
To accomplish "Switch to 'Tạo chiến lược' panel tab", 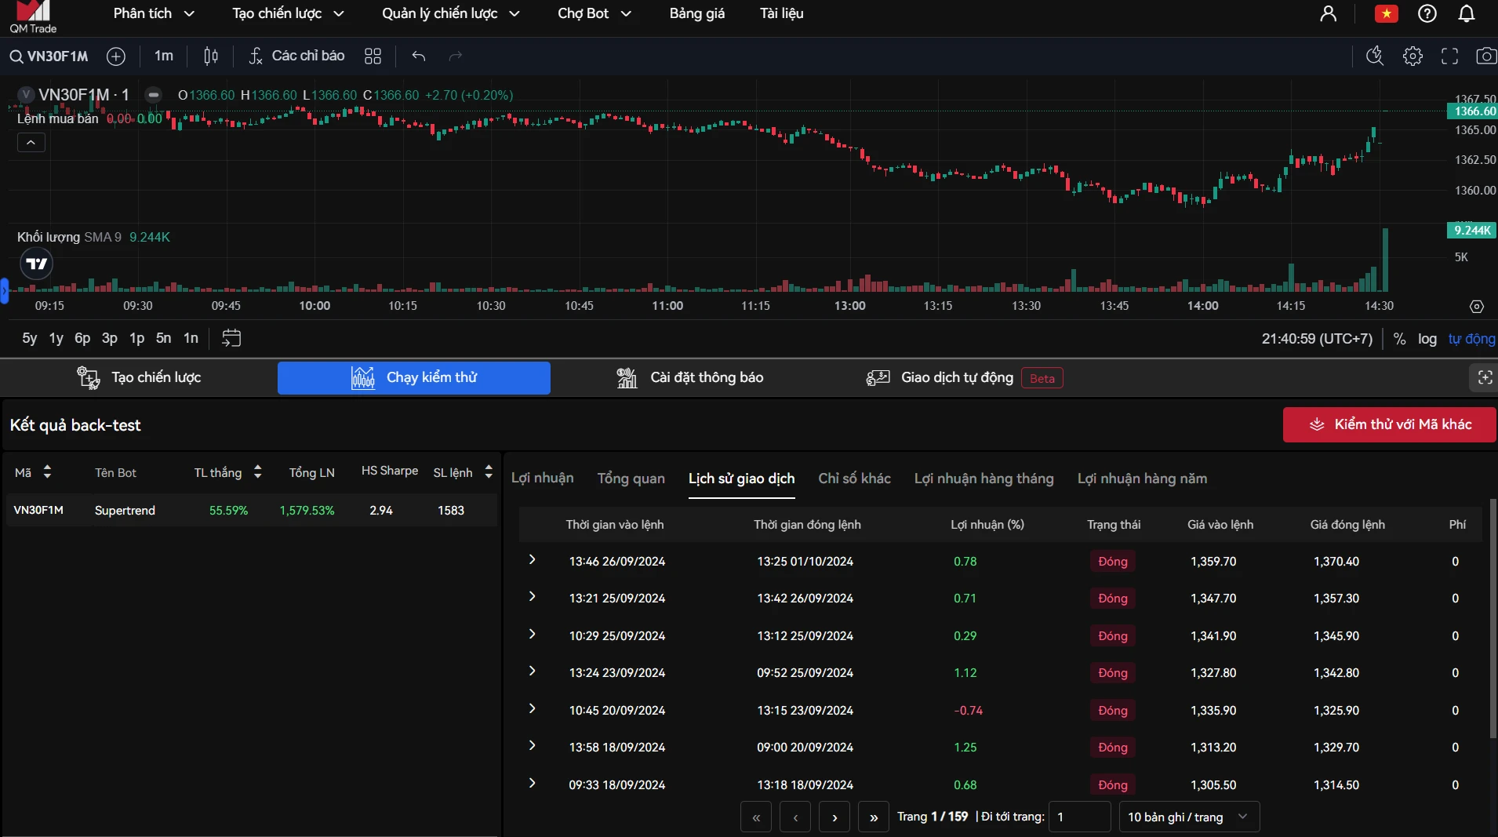I will point(139,377).
